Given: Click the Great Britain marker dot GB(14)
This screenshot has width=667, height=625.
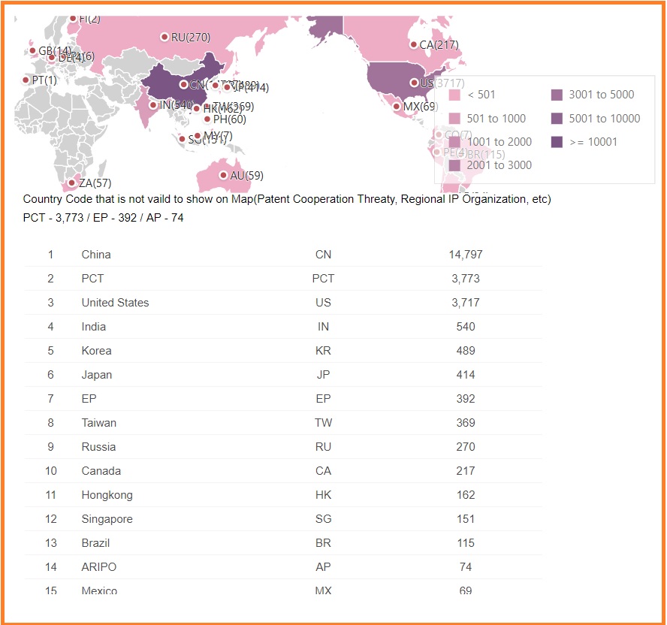Looking at the screenshot, I should click(32, 51).
